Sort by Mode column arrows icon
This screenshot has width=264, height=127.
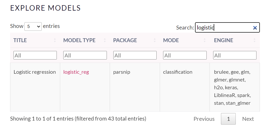pyautogui.click(x=205, y=40)
